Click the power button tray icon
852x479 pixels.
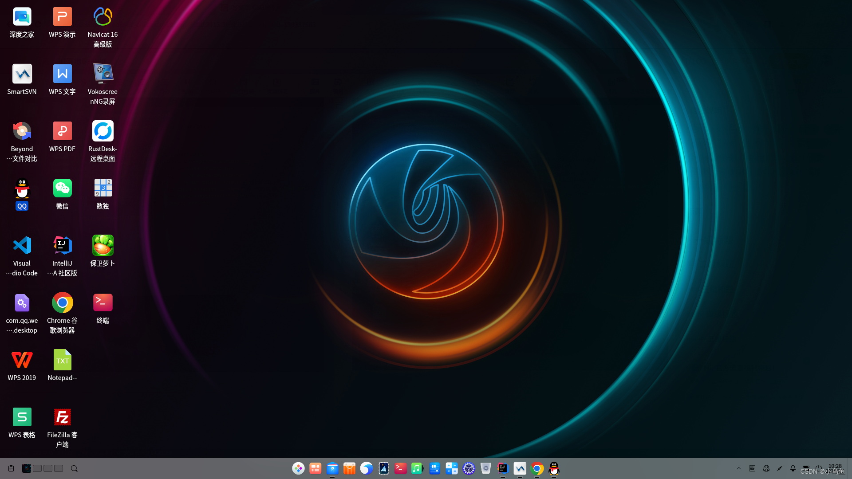click(819, 468)
